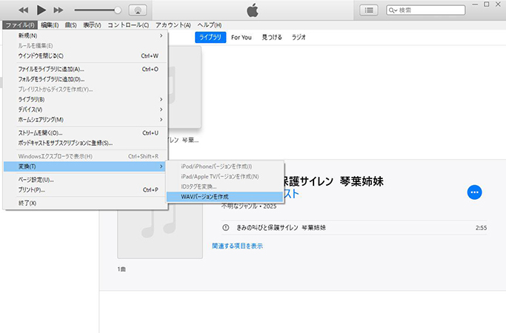This screenshot has width=506, height=333.
Task: Expand the ホームシェアリング(M) submenu
Action: point(85,120)
